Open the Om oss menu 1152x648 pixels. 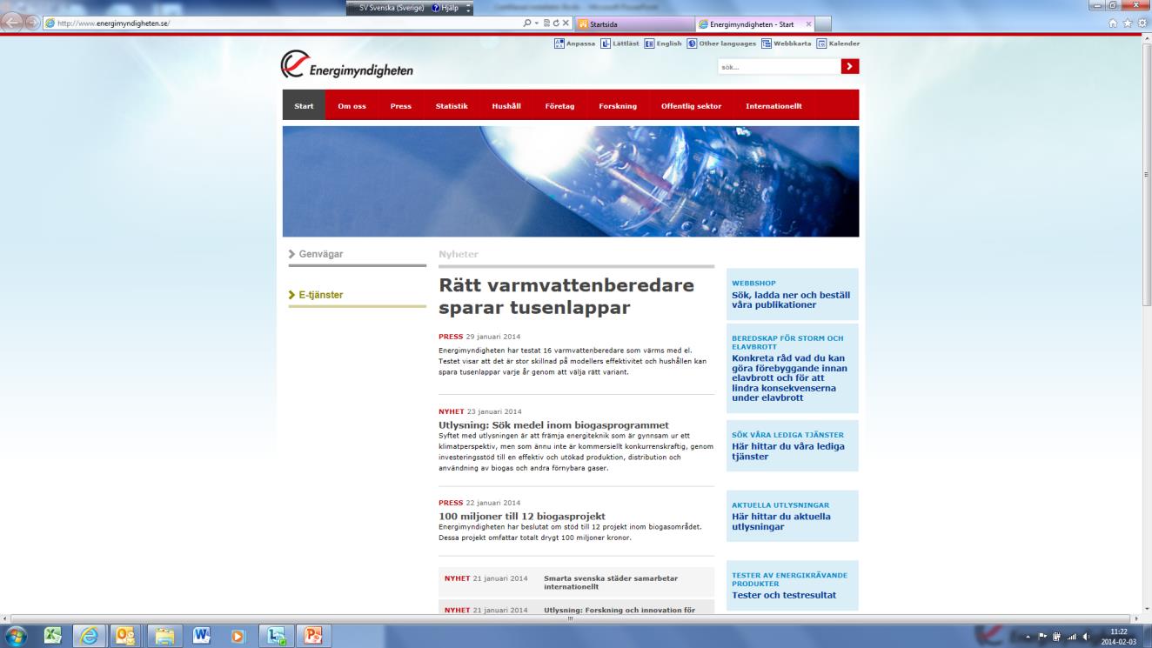[x=352, y=106]
